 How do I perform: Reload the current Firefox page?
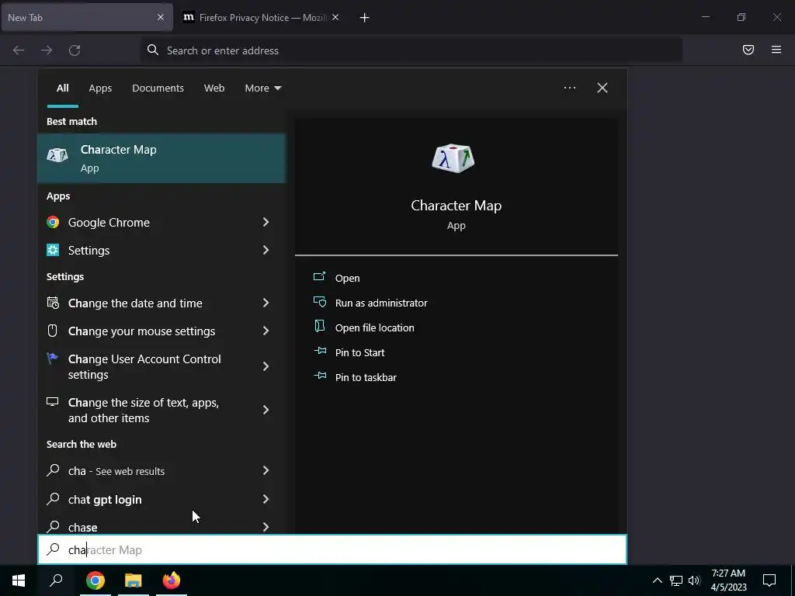(75, 50)
